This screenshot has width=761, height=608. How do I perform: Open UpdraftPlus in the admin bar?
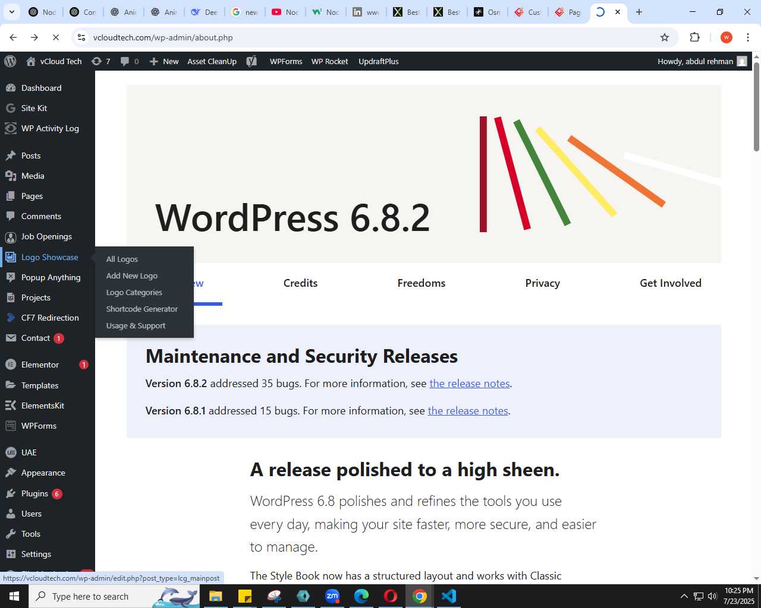379,61
